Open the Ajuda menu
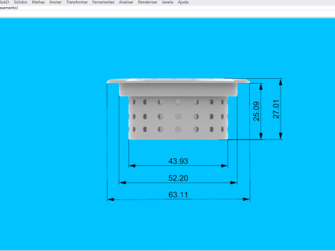Image resolution: width=335 pixels, height=251 pixels. (183, 2)
